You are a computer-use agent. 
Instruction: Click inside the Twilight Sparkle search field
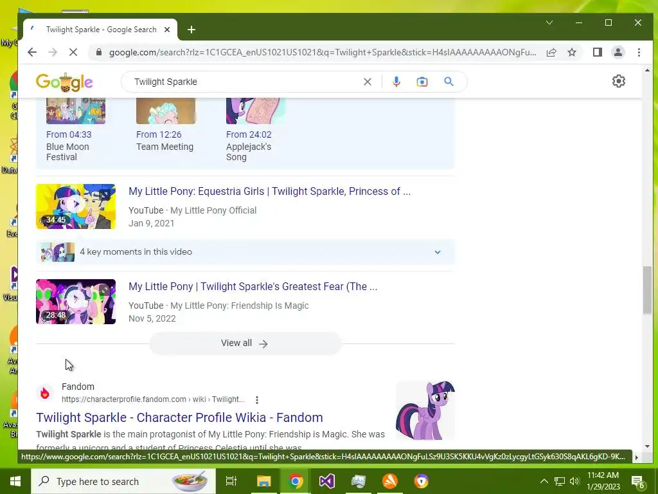point(244,82)
